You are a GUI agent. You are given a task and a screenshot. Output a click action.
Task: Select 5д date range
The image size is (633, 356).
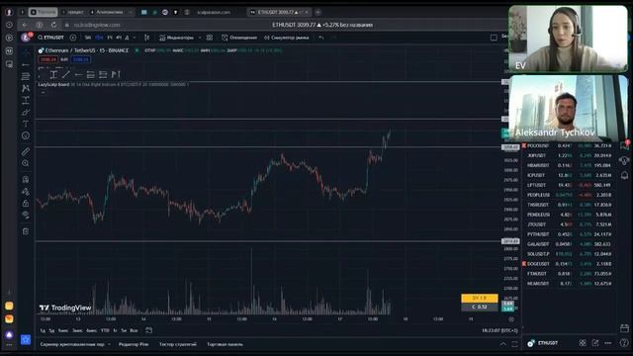[x=51, y=330]
